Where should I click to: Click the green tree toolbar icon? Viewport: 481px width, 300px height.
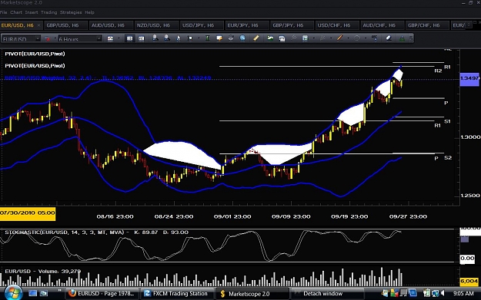(403, 38)
